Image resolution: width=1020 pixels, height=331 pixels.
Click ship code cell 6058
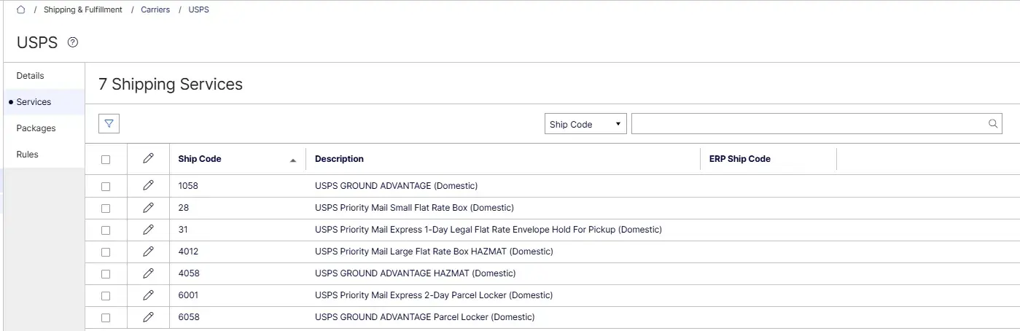(x=189, y=317)
